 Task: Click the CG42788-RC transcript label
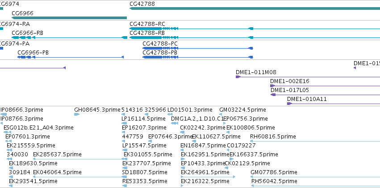pyautogui.click(x=147, y=24)
